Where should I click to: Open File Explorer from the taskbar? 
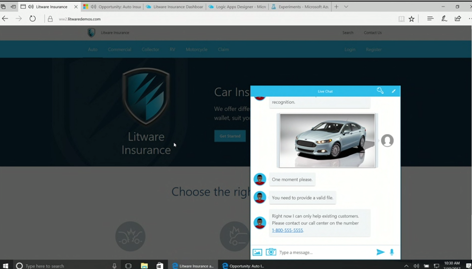(144, 266)
